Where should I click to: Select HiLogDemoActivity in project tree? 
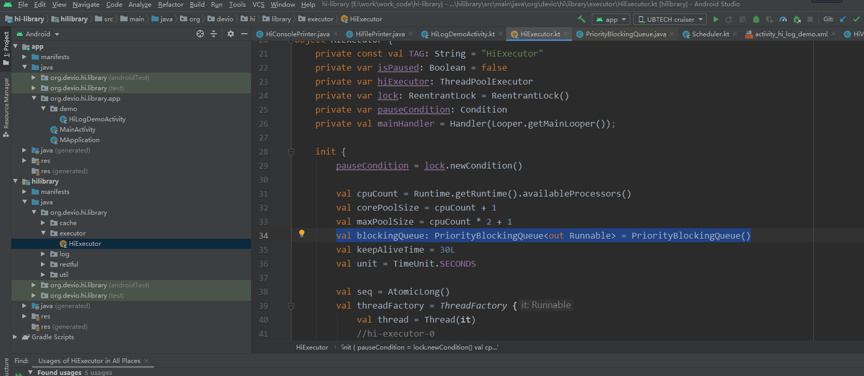tap(97, 119)
